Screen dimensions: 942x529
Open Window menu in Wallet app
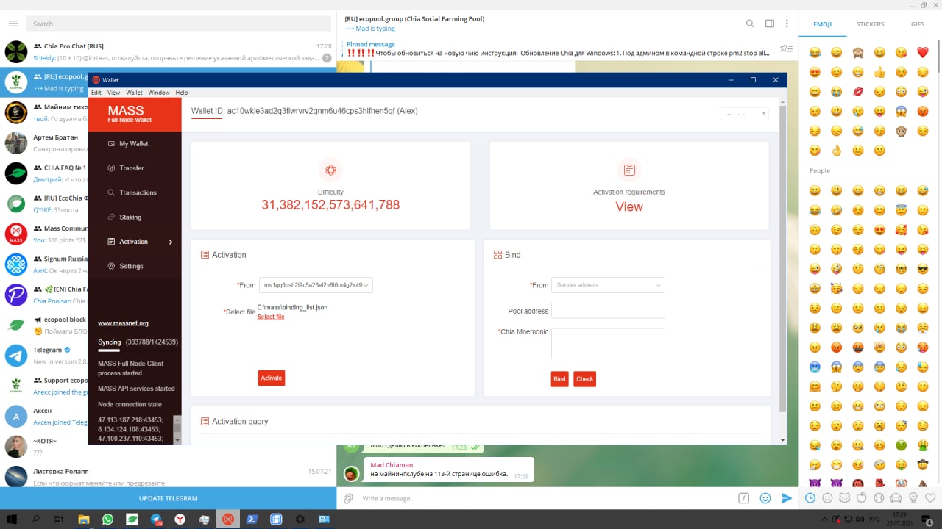158,93
